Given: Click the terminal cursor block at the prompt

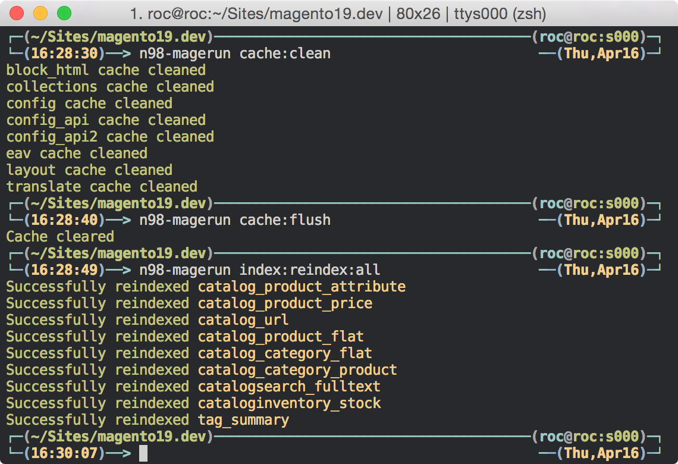Looking at the screenshot, I should (143, 454).
